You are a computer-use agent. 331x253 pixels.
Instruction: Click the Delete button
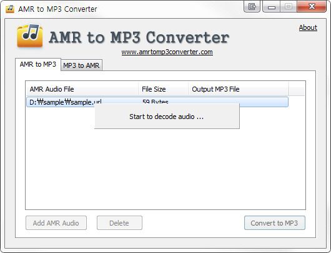tap(119, 223)
